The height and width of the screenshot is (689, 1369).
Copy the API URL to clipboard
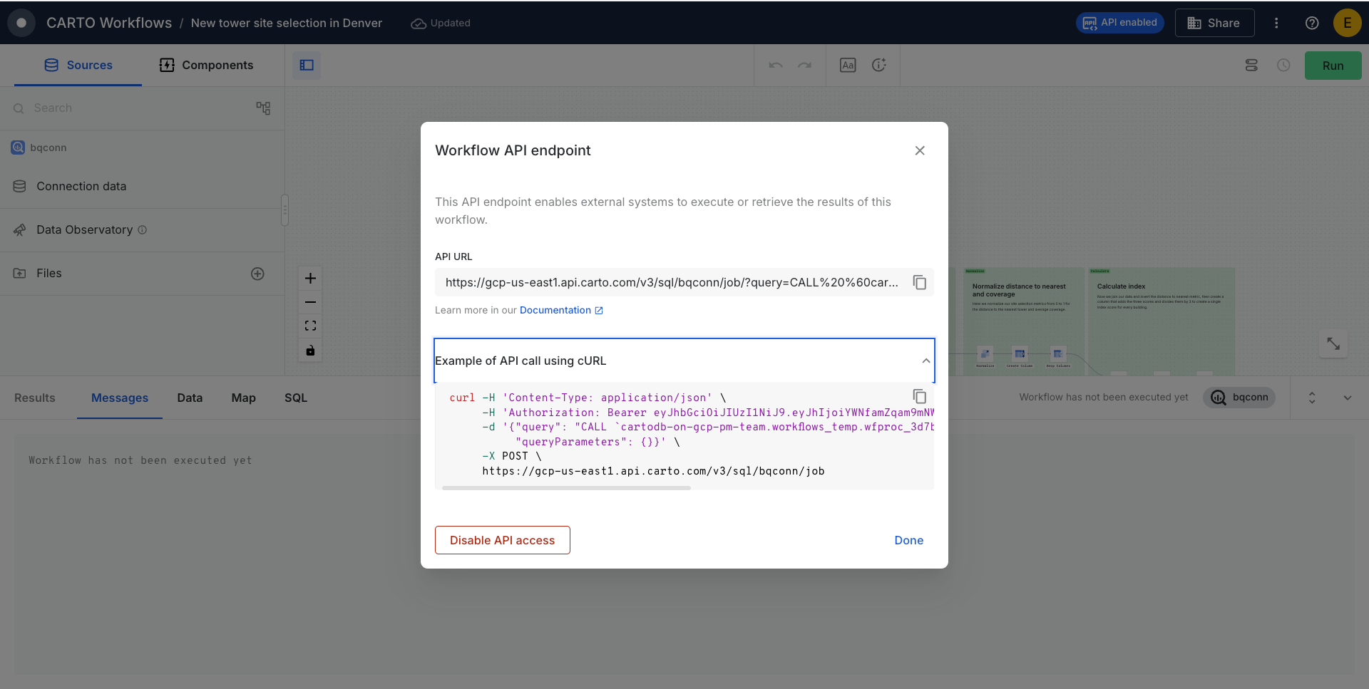tap(920, 283)
